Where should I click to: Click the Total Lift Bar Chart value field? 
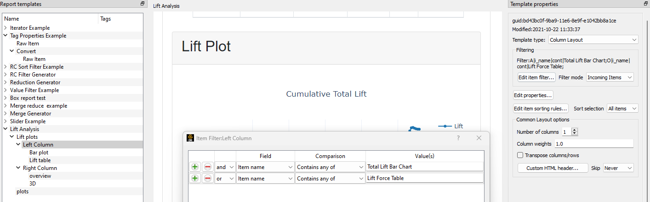tap(424, 167)
